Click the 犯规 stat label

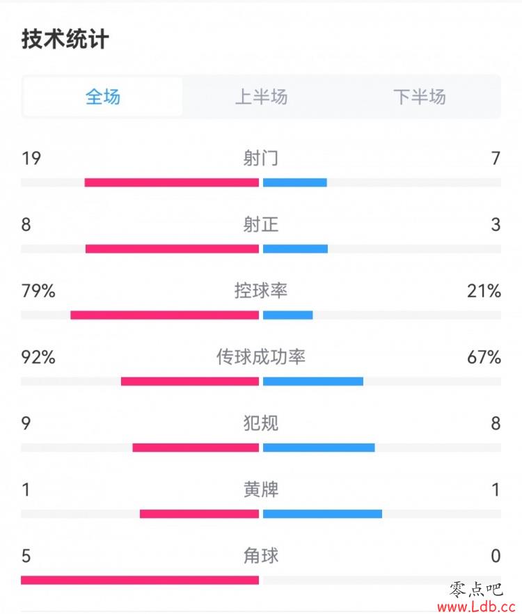[261, 423]
